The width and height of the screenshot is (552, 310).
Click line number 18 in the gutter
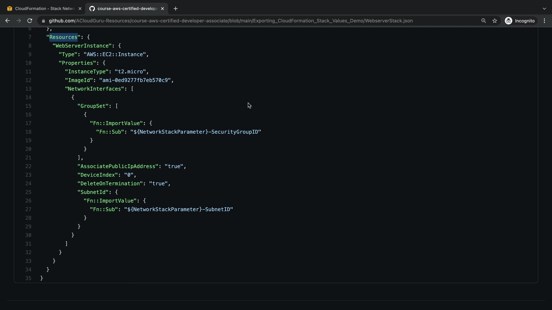(x=28, y=132)
